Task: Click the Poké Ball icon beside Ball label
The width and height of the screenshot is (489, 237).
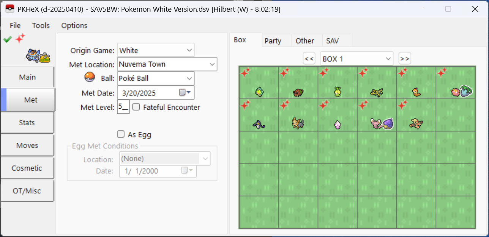Action: point(89,78)
